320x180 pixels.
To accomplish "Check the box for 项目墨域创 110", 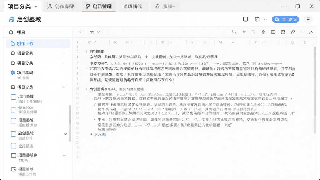I will coord(13,156).
